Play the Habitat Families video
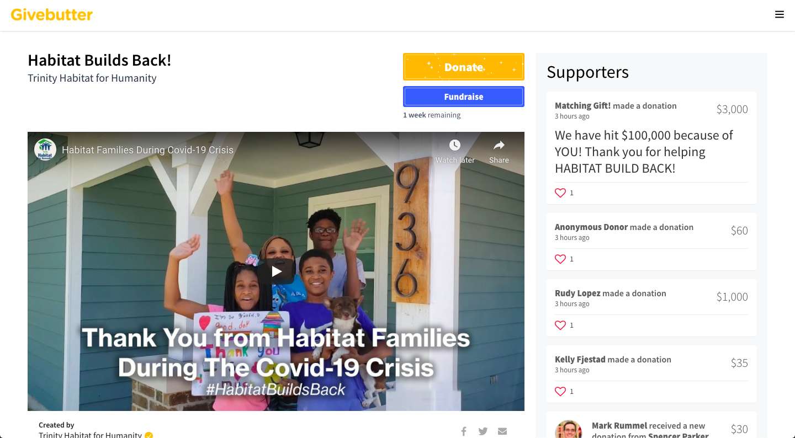 pos(276,271)
